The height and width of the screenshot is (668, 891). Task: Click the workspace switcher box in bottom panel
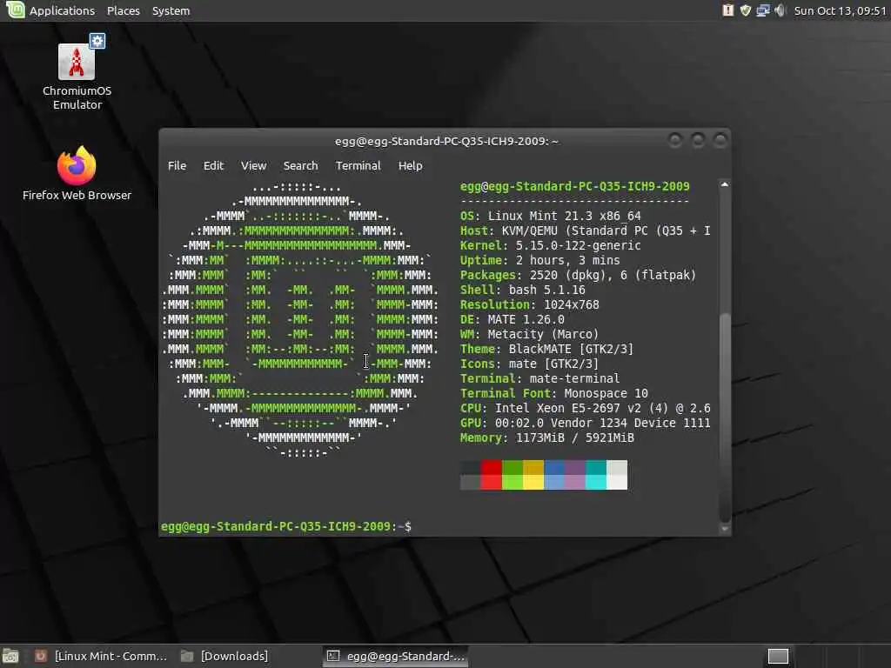[778, 656]
